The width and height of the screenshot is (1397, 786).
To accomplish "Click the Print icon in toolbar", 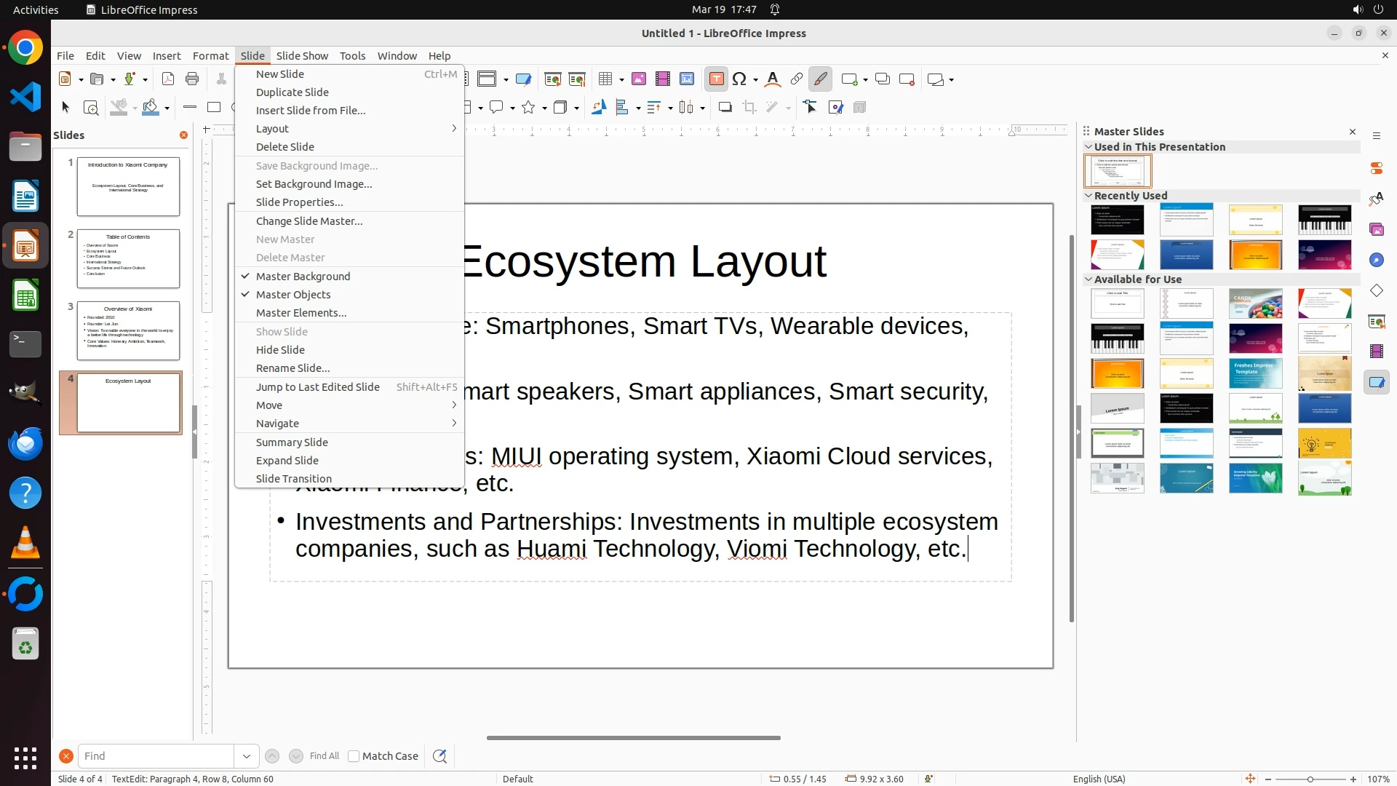I will tap(192, 79).
